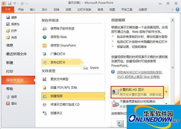Switch to the 切换 tab
This screenshot has width=181, height=129.
click(56, 9)
